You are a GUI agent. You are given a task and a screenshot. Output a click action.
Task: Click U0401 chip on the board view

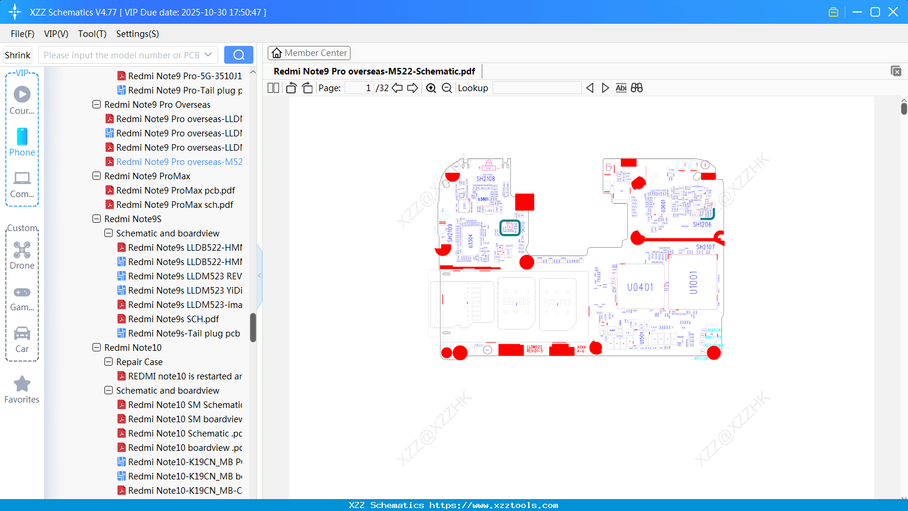tap(640, 287)
